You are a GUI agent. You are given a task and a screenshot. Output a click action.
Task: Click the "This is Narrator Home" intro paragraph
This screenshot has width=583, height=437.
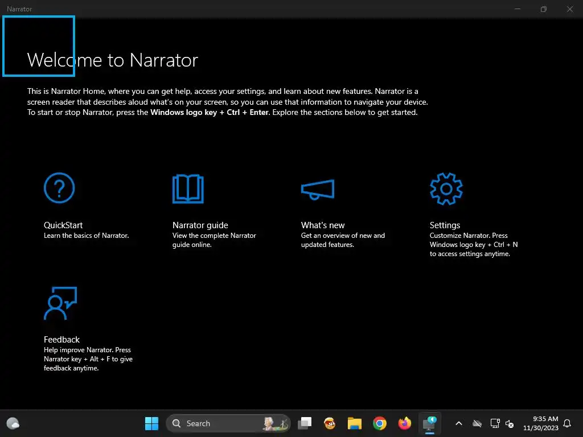click(228, 102)
